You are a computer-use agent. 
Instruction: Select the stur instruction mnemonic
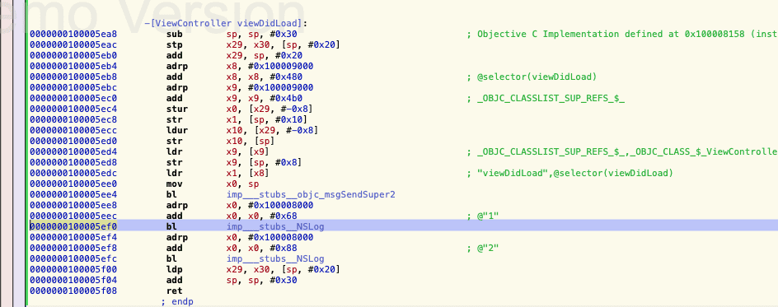point(176,109)
